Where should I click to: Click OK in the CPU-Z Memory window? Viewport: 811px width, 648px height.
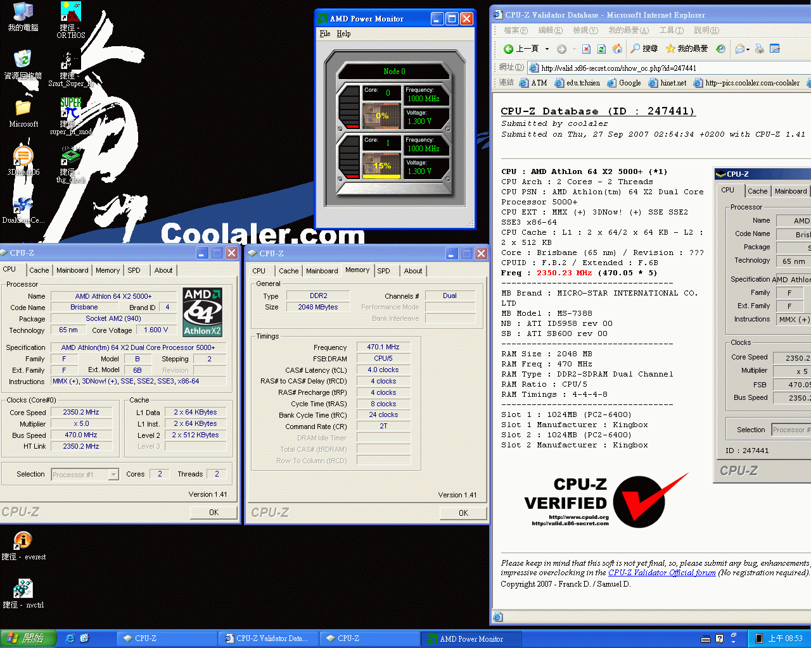pos(463,513)
